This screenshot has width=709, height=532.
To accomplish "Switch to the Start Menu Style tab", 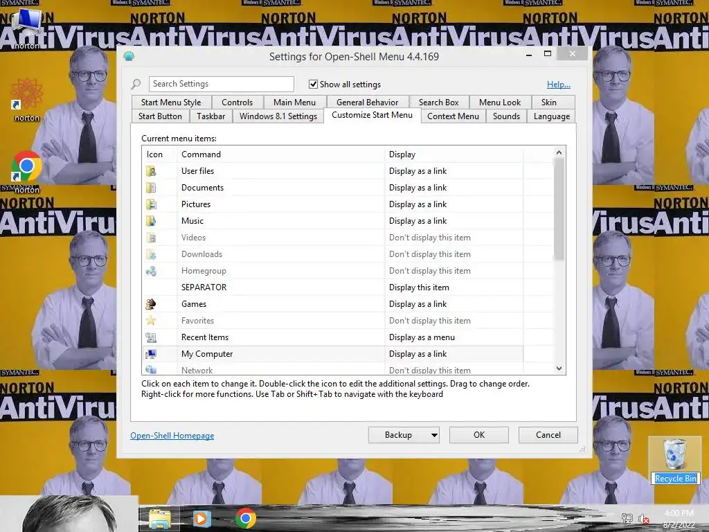I will coord(171,103).
